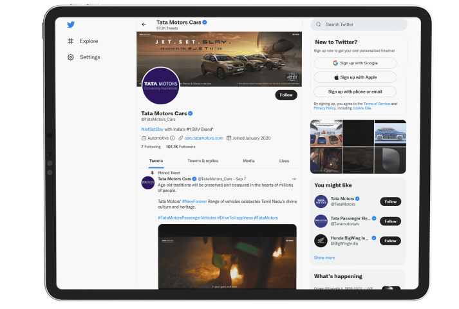Click the Twitter bird logo

71,24
